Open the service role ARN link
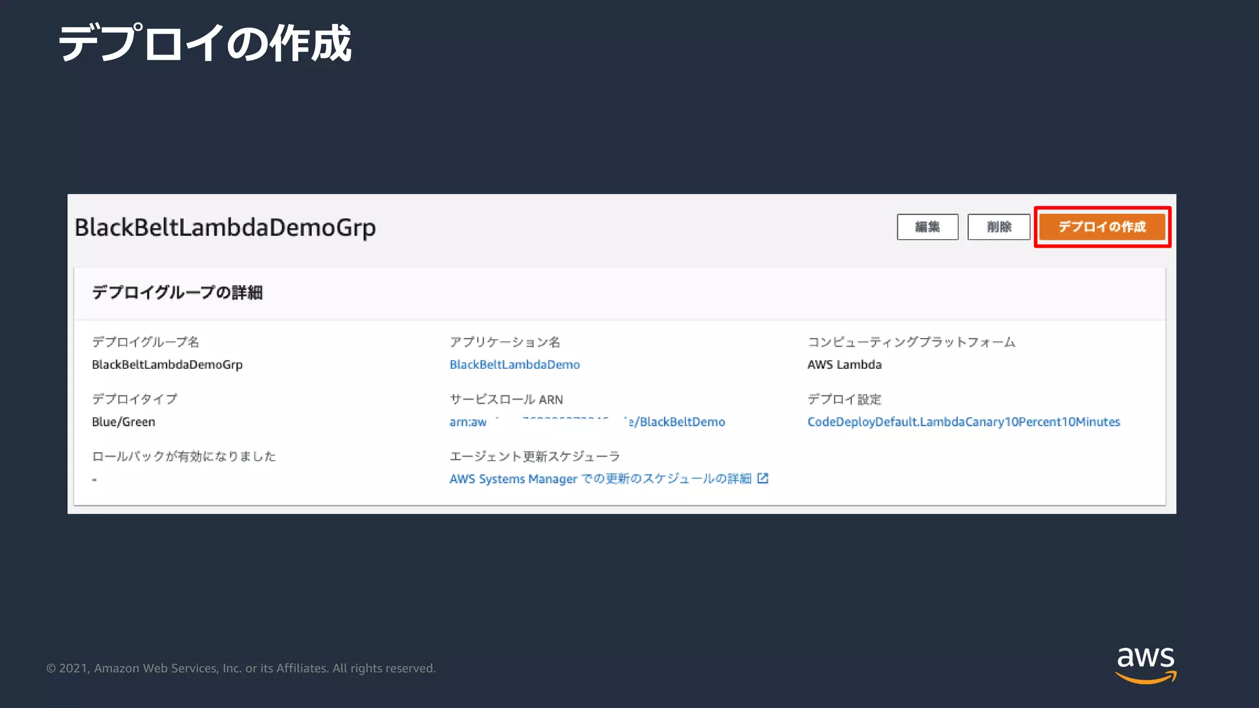 [x=587, y=422]
